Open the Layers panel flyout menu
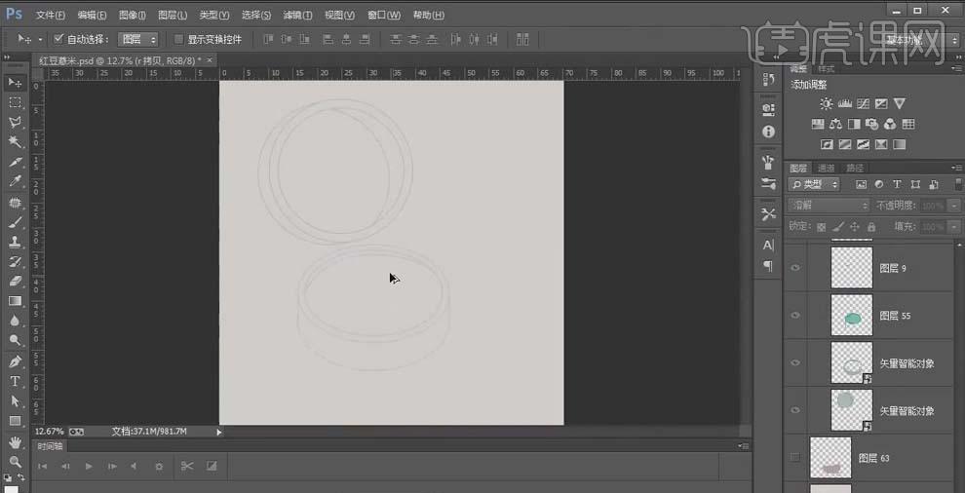Image resolution: width=965 pixels, height=493 pixels. pos(956,168)
